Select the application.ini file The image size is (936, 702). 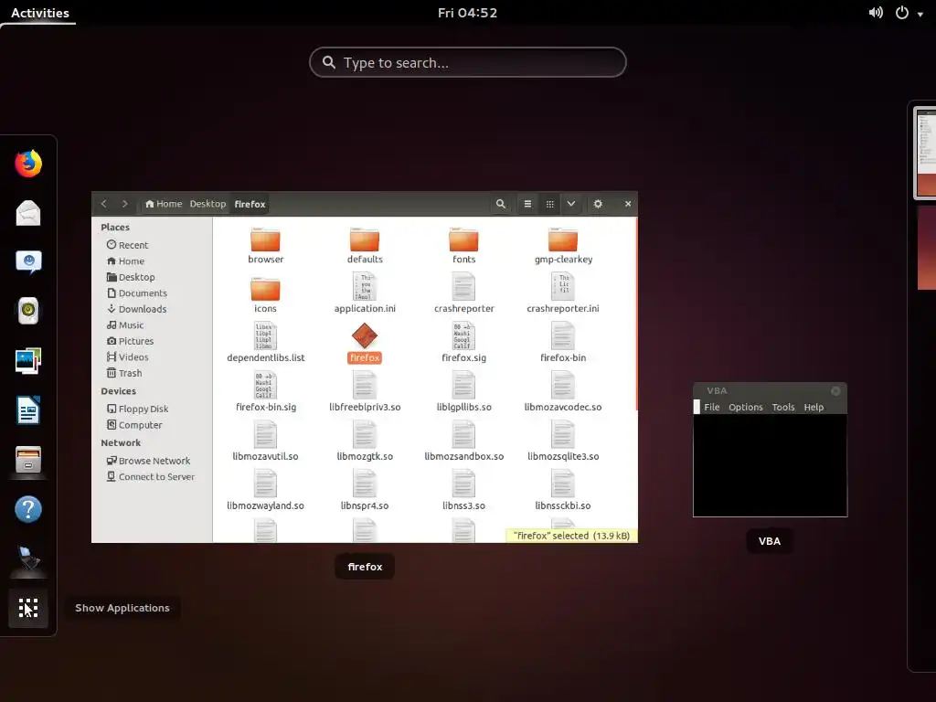[x=365, y=293]
